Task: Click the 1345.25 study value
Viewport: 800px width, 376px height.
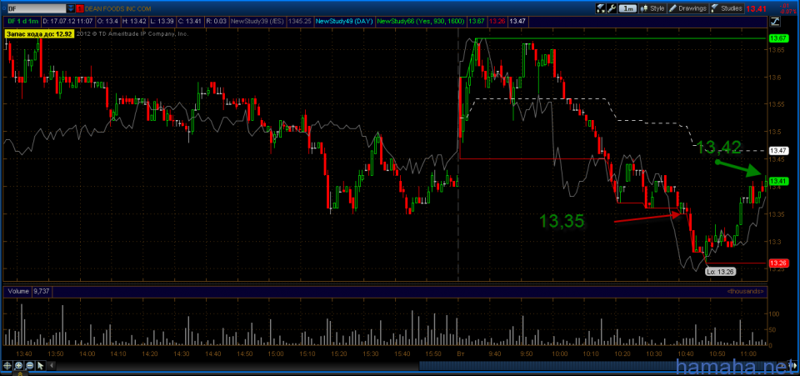Action: [299, 21]
